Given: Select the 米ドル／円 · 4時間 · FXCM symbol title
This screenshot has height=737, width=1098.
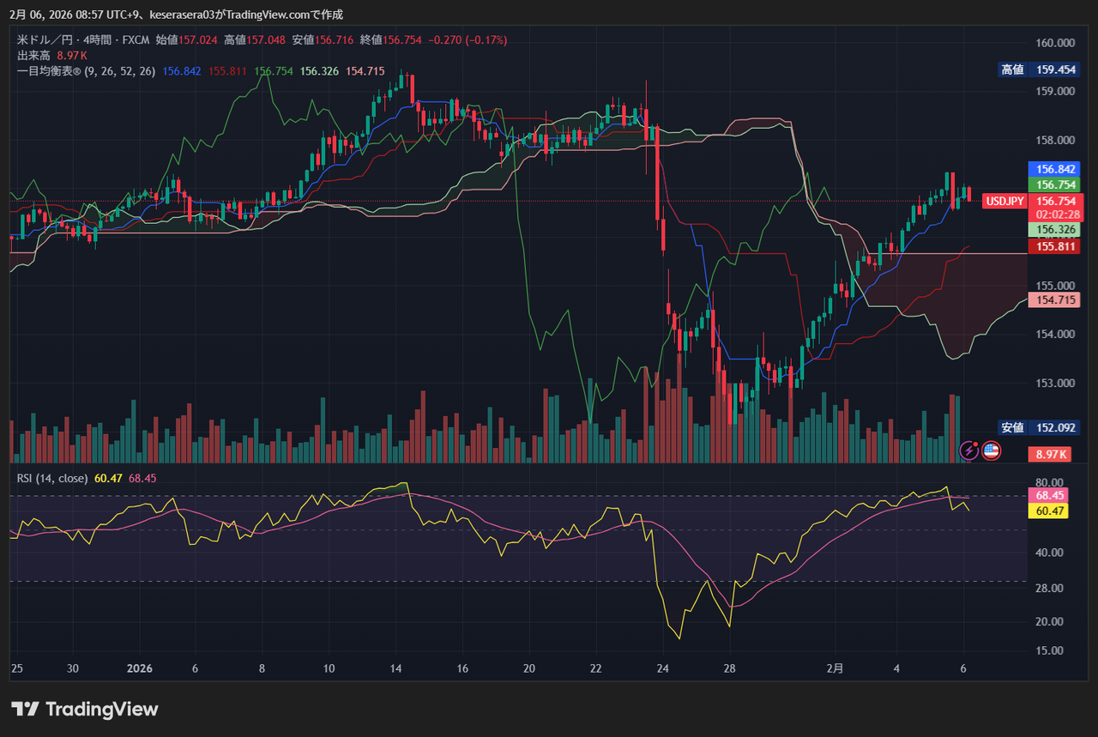Looking at the screenshot, I should point(83,39).
